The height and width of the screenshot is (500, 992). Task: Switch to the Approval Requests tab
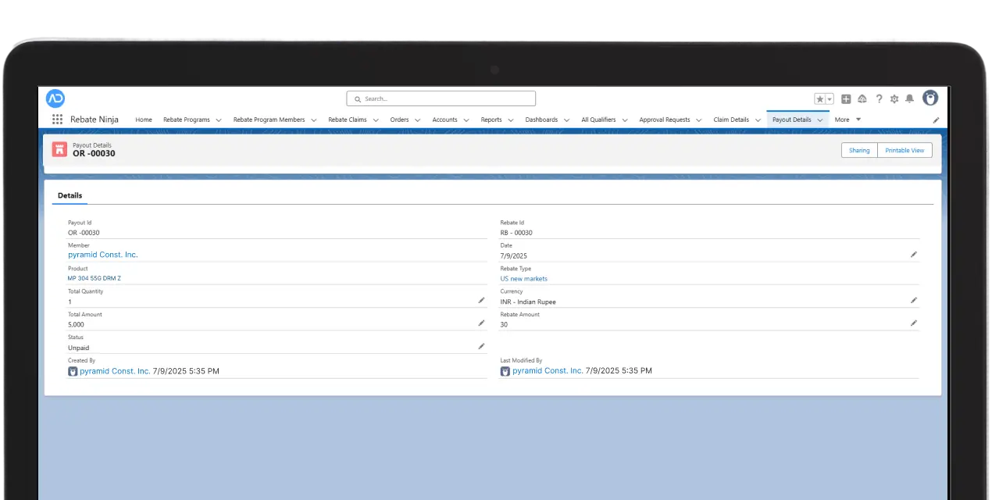(x=664, y=120)
